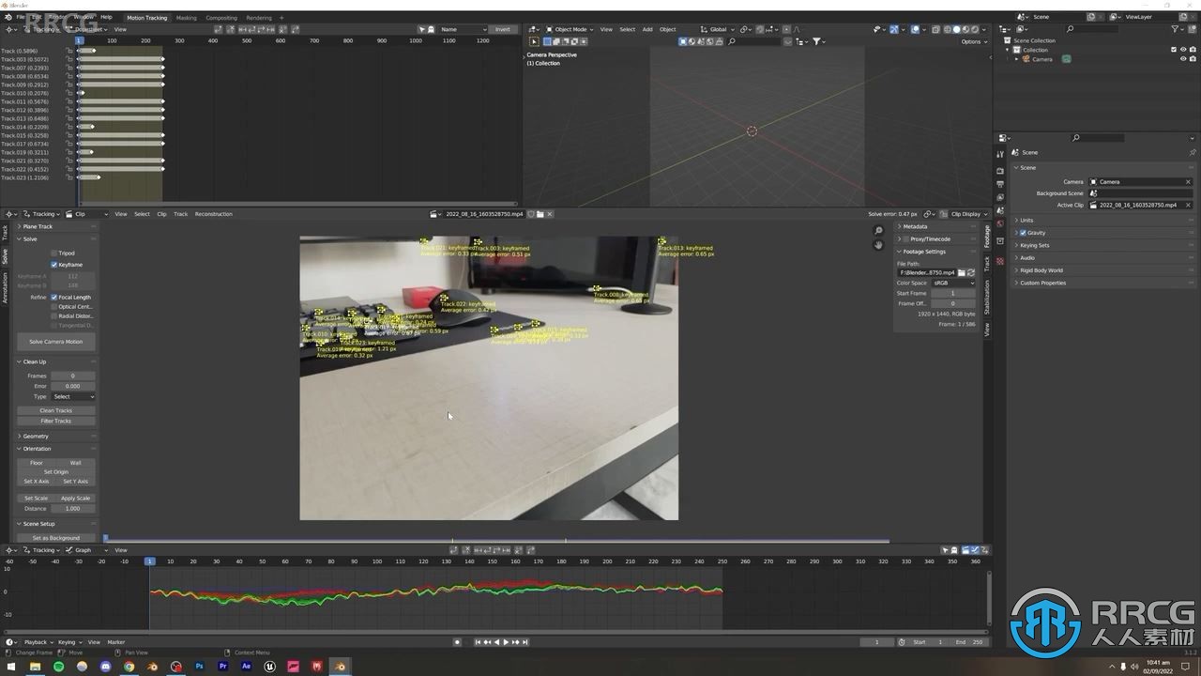
Task: Open outliner filter funnel icon
Action: [x=1177, y=29]
